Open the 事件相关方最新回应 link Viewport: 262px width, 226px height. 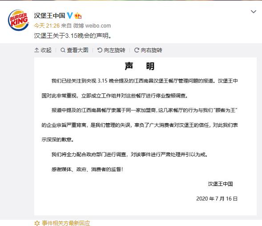66,223
